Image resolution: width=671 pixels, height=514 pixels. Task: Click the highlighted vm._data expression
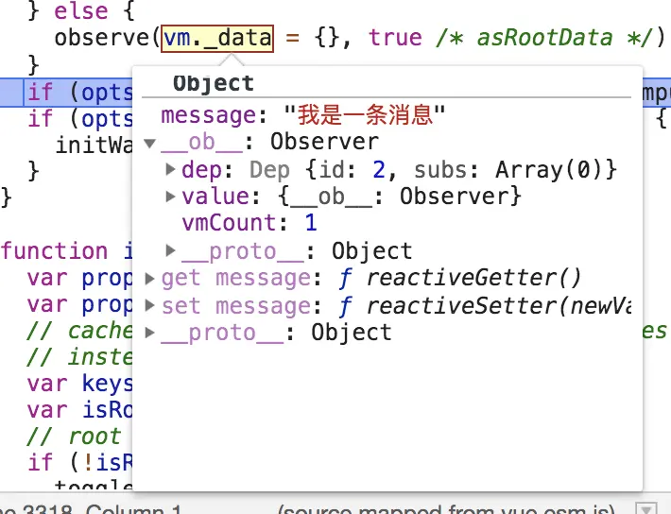[x=217, y=38]
